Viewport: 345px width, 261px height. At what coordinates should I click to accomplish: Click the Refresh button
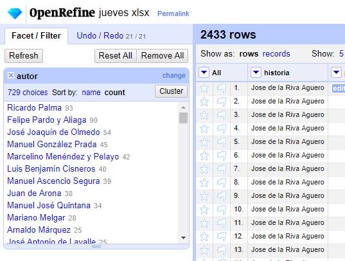[x=24, y=55]
